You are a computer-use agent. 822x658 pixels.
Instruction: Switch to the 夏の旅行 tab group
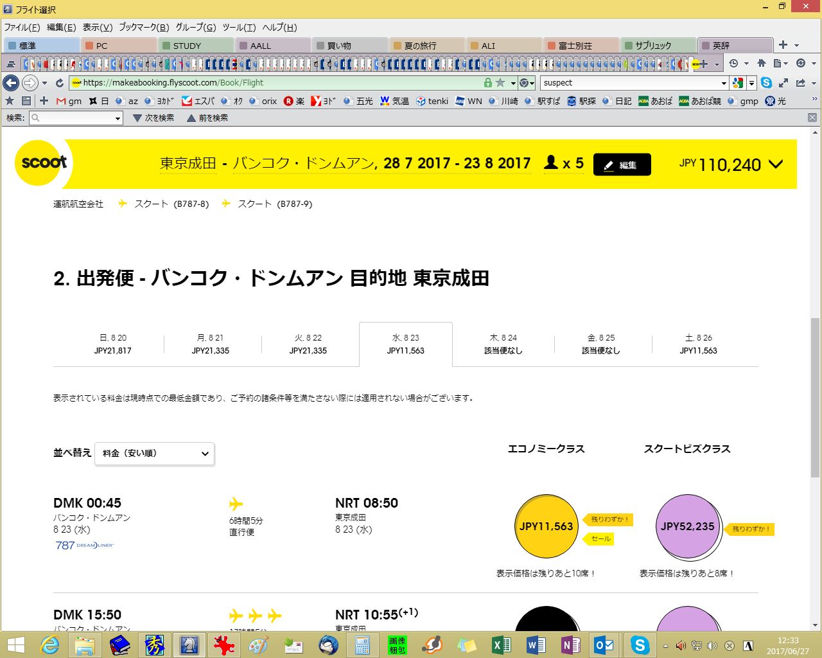[426, 46]
